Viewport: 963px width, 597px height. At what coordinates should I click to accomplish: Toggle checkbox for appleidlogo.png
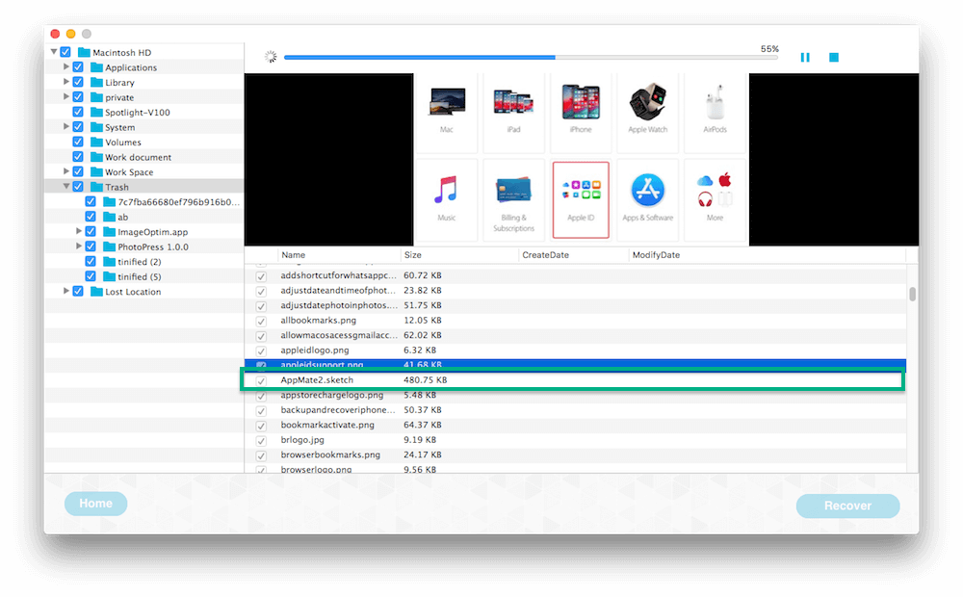[x=261, y=350]
